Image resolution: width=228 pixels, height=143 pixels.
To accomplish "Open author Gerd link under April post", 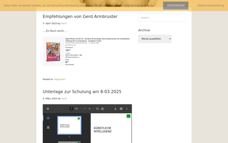I will coord(64,23).
